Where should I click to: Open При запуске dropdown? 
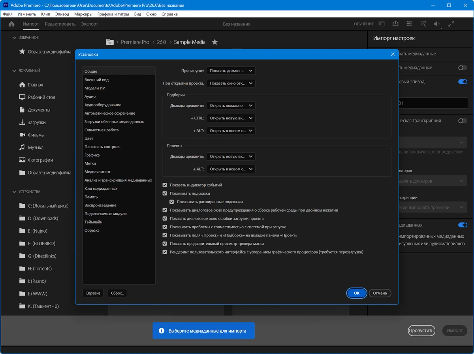(x=231, y=71)
